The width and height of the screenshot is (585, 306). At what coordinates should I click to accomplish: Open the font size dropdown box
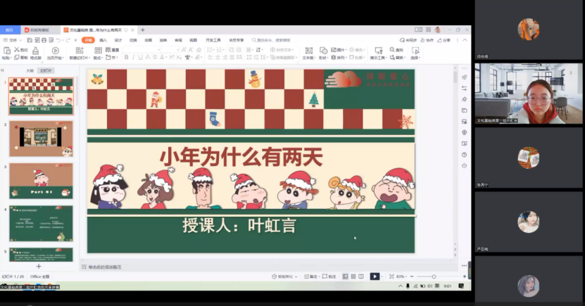pos(170,49)
